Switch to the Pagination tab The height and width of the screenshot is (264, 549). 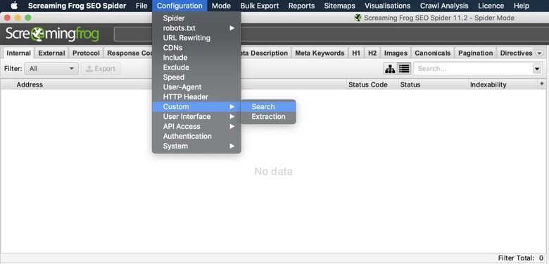click(476, 54)
